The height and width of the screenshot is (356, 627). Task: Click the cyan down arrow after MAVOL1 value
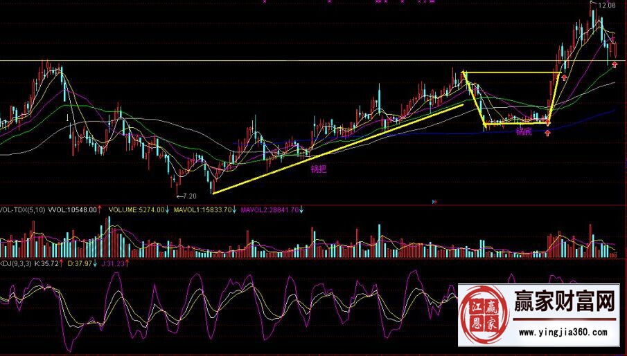(234, 209)
